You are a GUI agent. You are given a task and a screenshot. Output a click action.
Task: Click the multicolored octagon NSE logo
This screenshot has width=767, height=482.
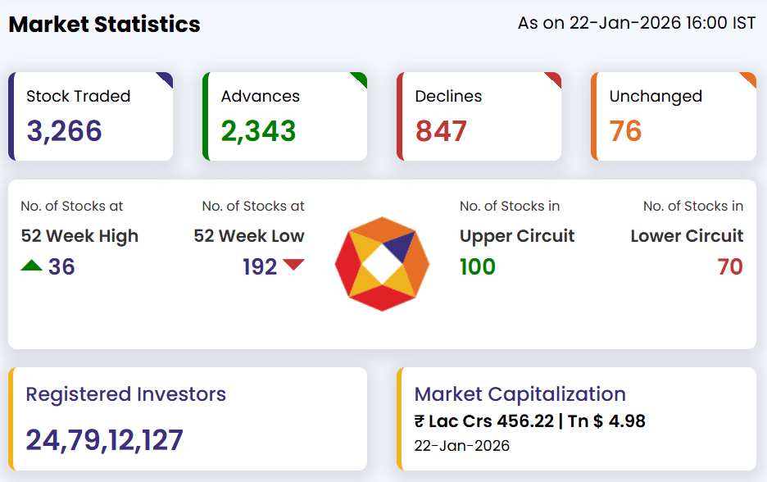[x=382, y=264]
